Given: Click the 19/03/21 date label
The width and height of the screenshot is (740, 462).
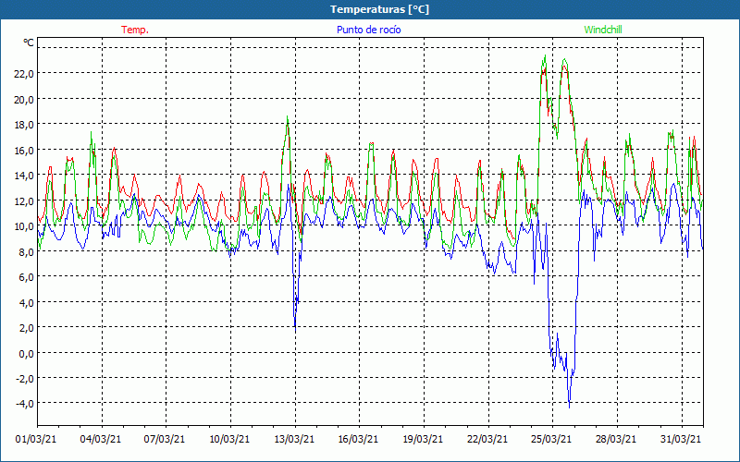Looking at the screenshot, I should tap(423, 439).
